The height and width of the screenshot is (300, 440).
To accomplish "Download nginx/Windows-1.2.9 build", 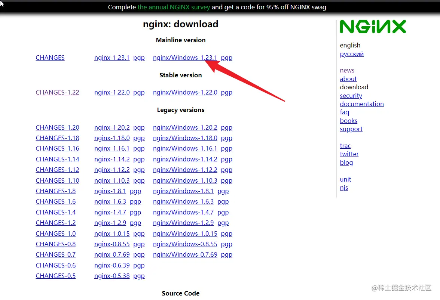I will (x=183, y=223).
